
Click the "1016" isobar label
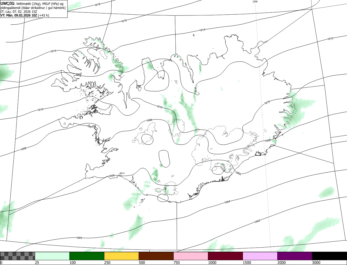tap(124, 21)
